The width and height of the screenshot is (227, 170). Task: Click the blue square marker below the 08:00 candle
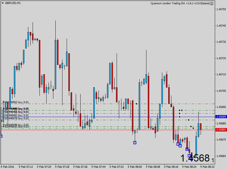(135, 143)
